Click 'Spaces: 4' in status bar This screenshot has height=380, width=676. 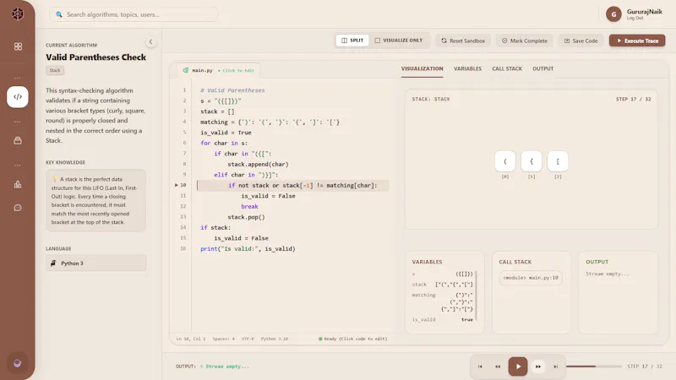tap(223, 339)
